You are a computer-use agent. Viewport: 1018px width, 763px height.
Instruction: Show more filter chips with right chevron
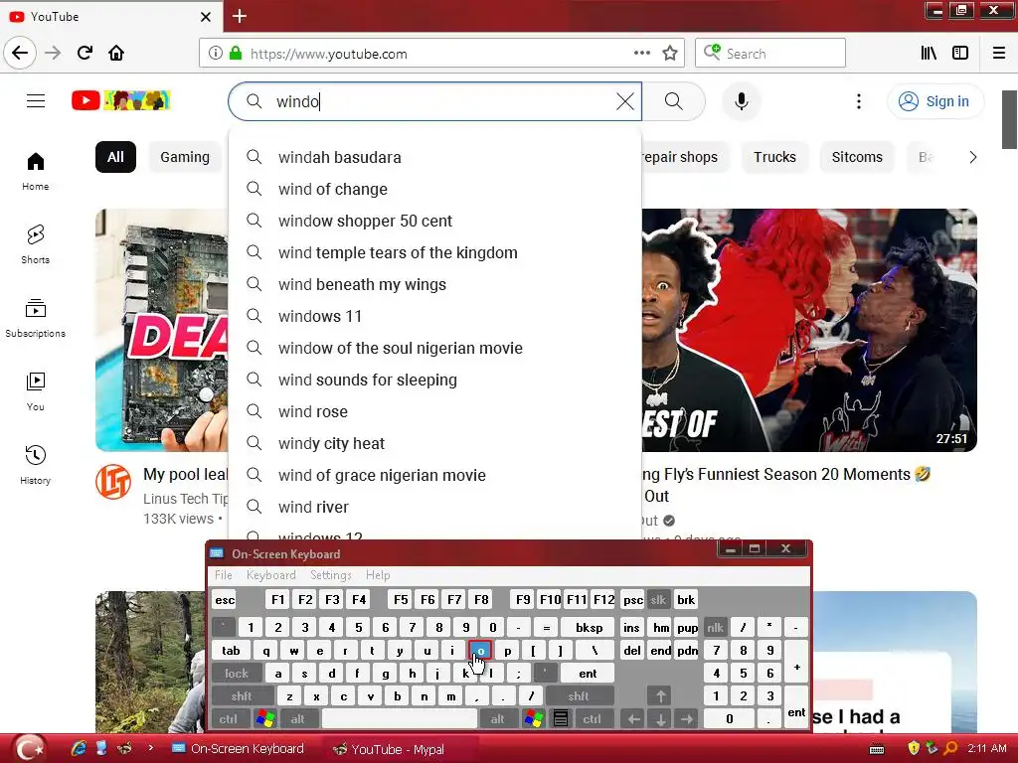972,157
